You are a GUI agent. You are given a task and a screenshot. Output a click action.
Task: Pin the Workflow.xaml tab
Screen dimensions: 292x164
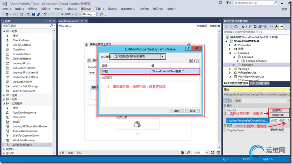[x=82, y=21]
